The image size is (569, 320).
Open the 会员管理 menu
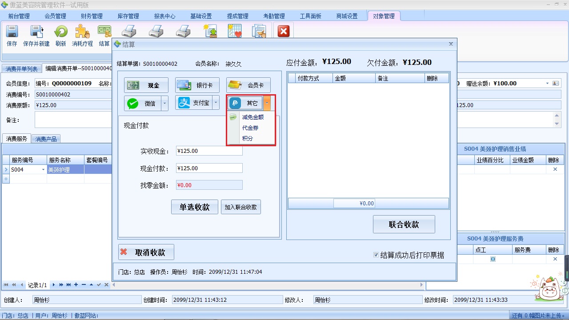click(55, 16)
